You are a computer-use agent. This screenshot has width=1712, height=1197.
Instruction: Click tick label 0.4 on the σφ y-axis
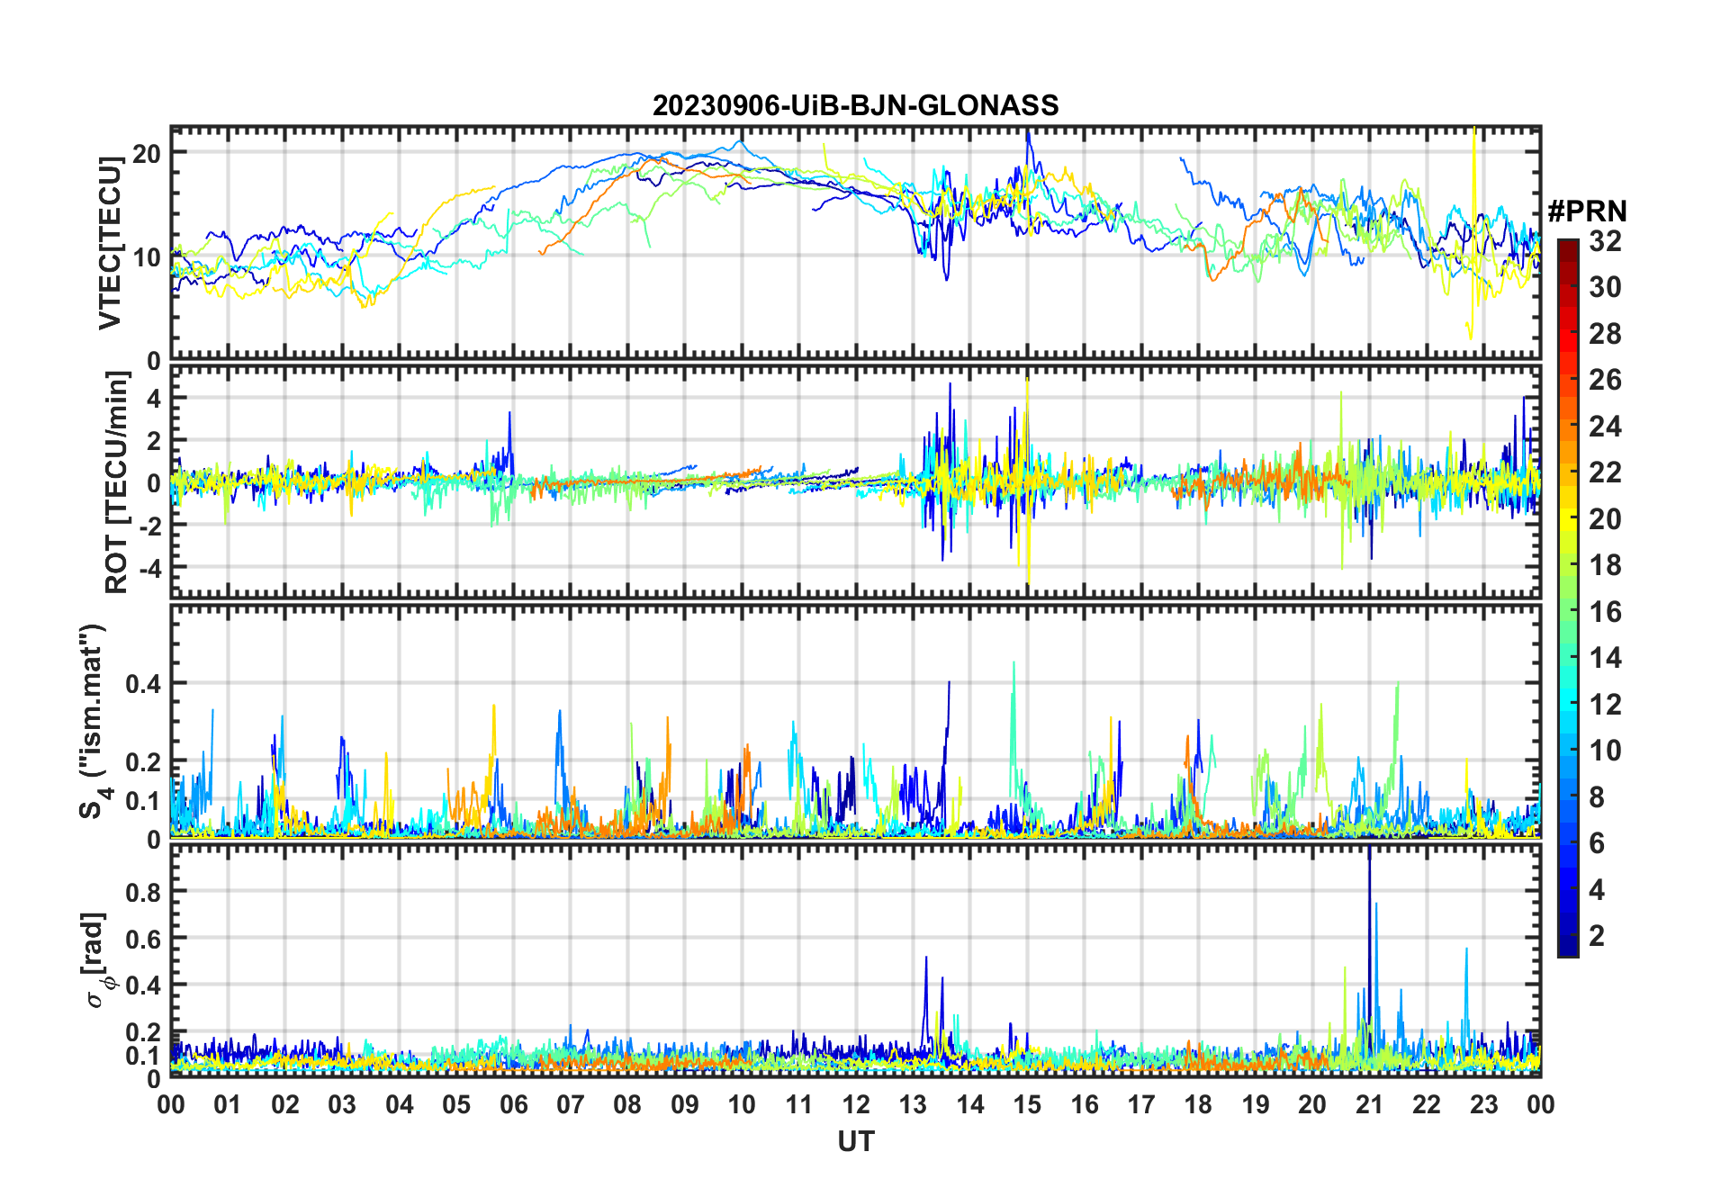tap(144, 985)
